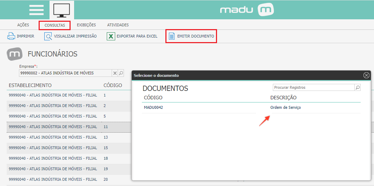Open the Consultas menu

(55, 25)
